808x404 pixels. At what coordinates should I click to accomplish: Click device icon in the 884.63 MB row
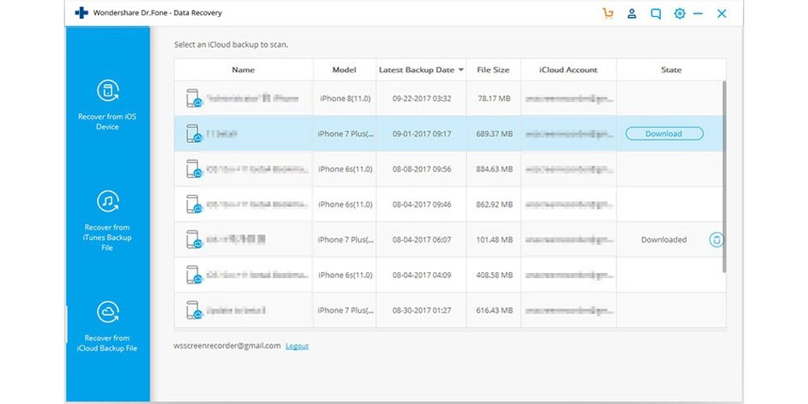193,169
